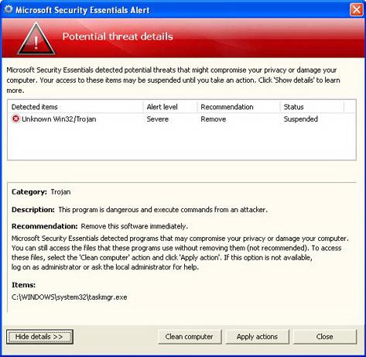Image resolution: width=366 pixels, height=357 pixels.
Task: Click the Remove recommendation cell
Action: (214, 119)
